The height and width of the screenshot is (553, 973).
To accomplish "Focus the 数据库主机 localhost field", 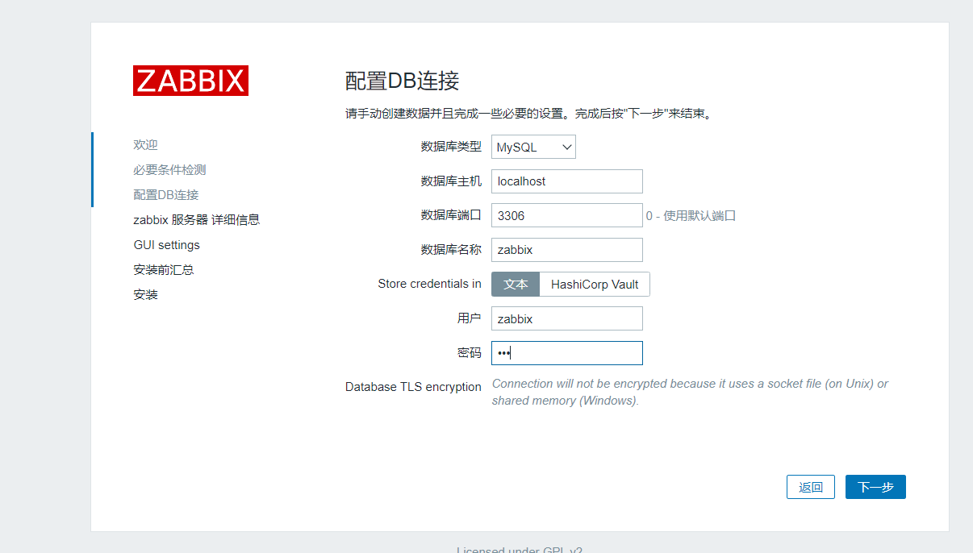I will click(566, 181).
